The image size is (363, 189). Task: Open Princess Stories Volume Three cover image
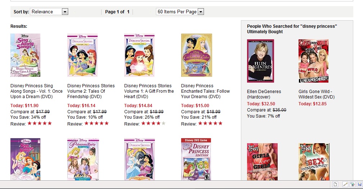pyautogui.click(x=139, y=159)
